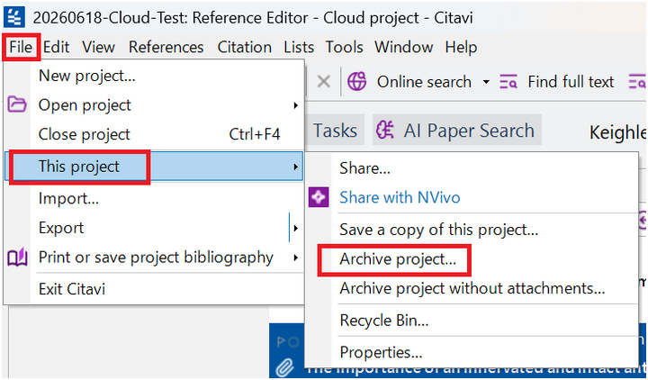Click the paperclip attachment icon

coord(284,367)
